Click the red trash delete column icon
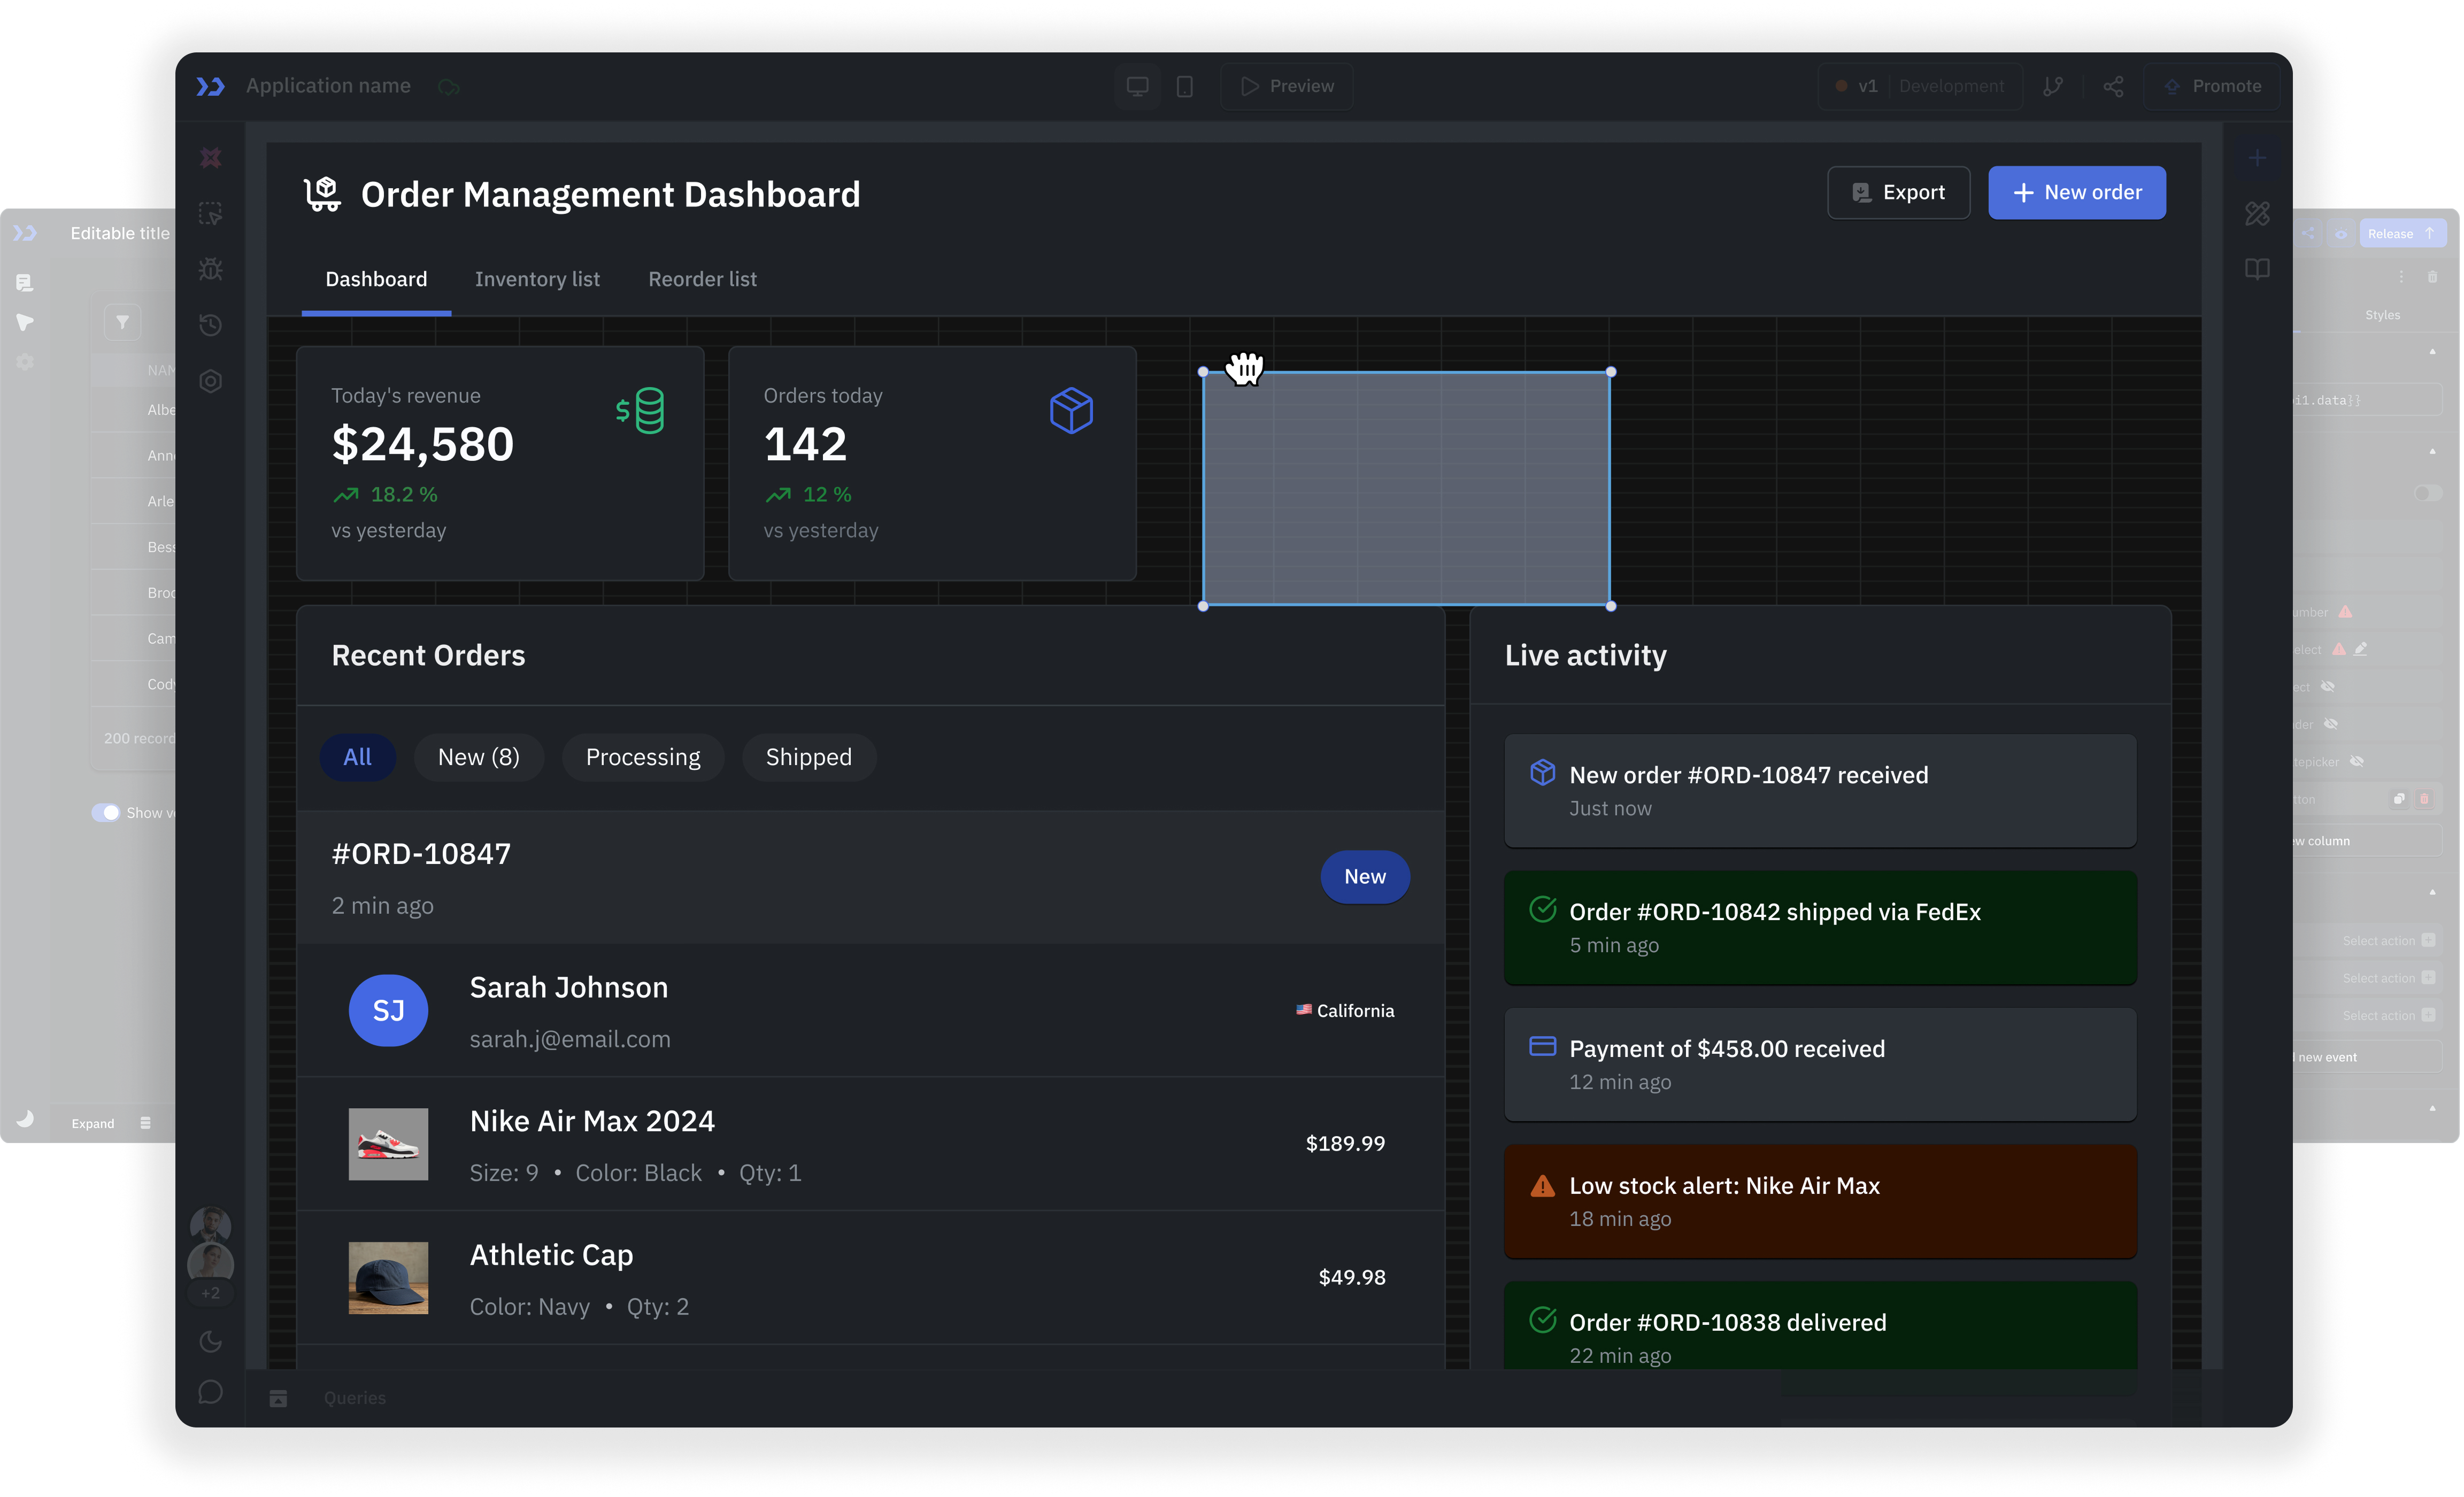The image size is (2464, 1497). coord(2424,798)
